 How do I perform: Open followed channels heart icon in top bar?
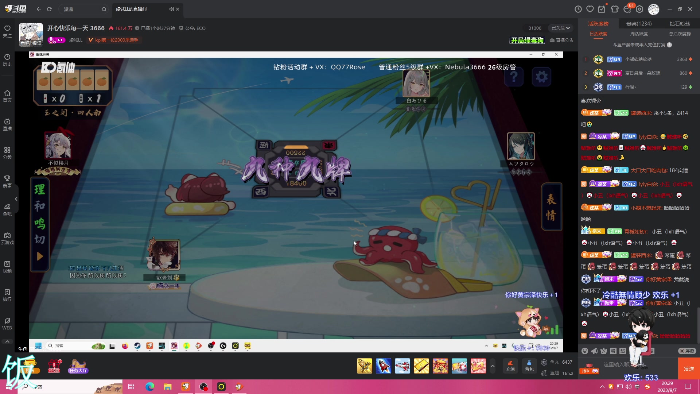point(590,9)
